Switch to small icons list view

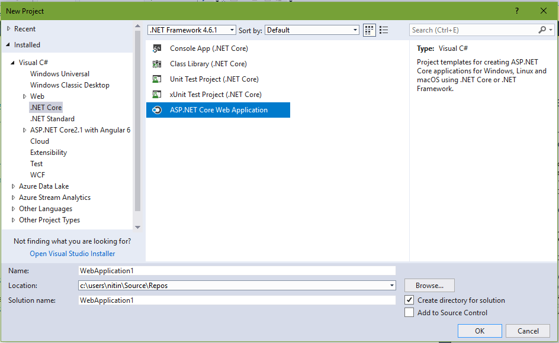point(384,30)
